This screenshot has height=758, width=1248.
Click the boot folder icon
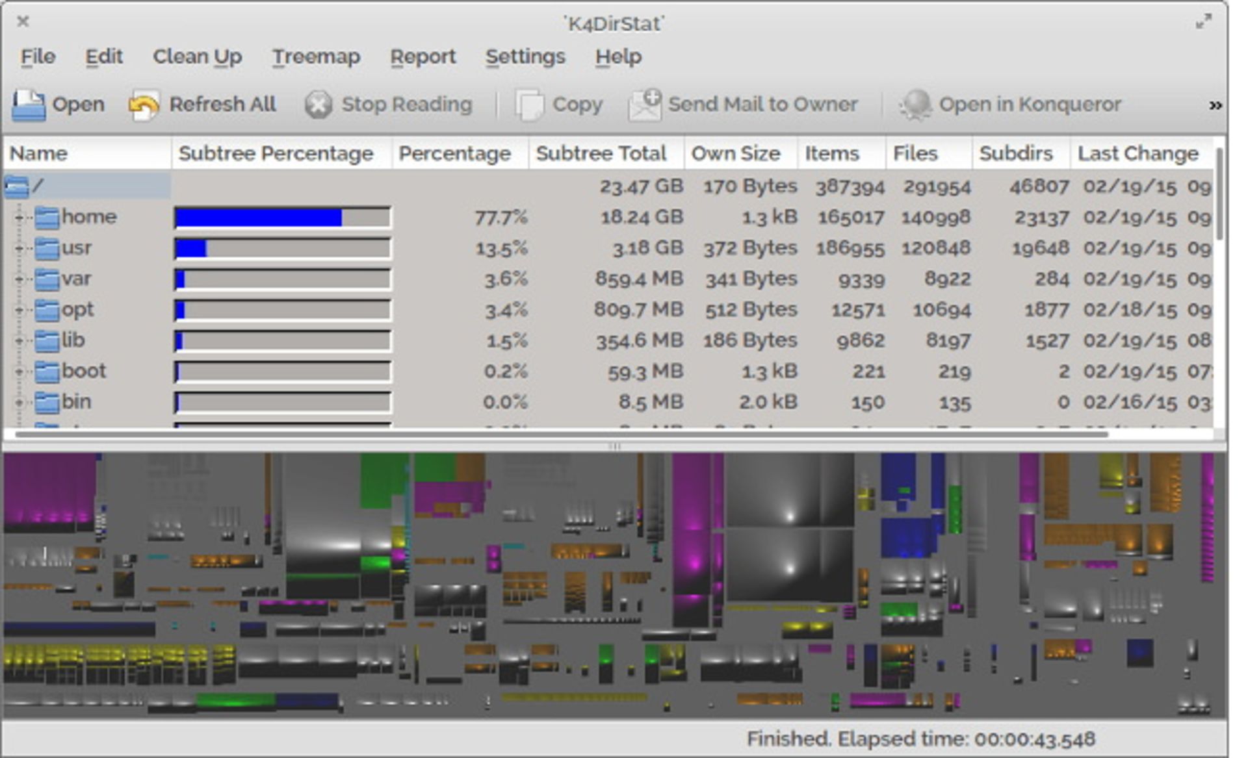click(47, 371)
